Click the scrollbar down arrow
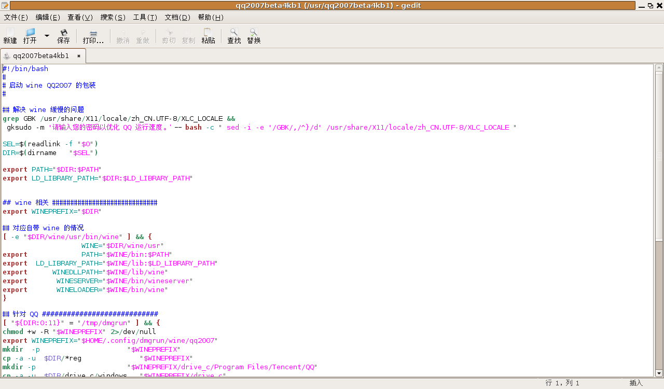664x389 pixels. (659, 373)
